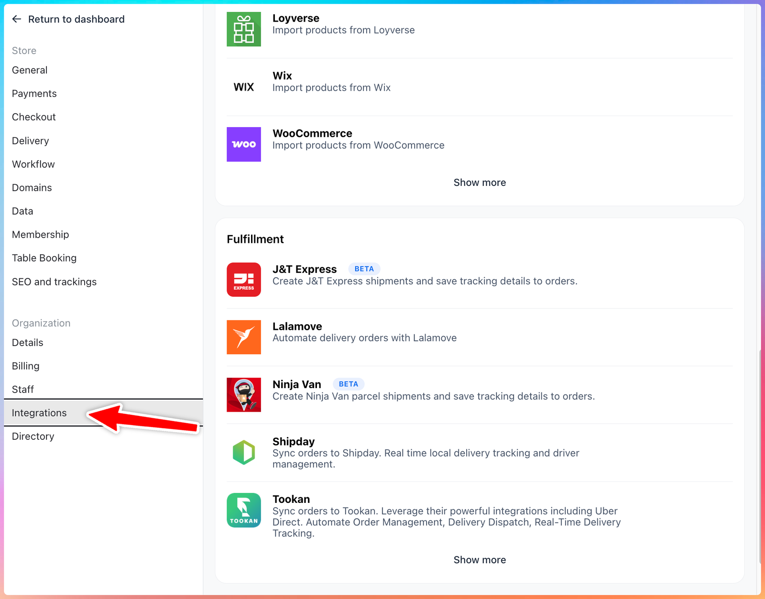Click 'Automate delivery orders with Lalamove' text

click(364, 338)
